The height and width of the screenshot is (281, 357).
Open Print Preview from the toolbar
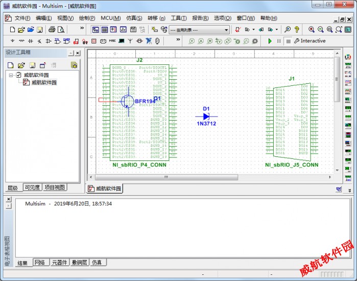coord(61,30)
